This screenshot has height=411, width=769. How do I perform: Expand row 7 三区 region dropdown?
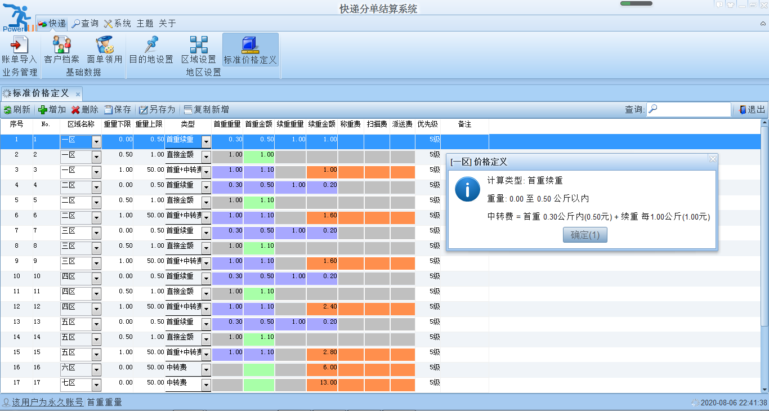tap(96, 233)
